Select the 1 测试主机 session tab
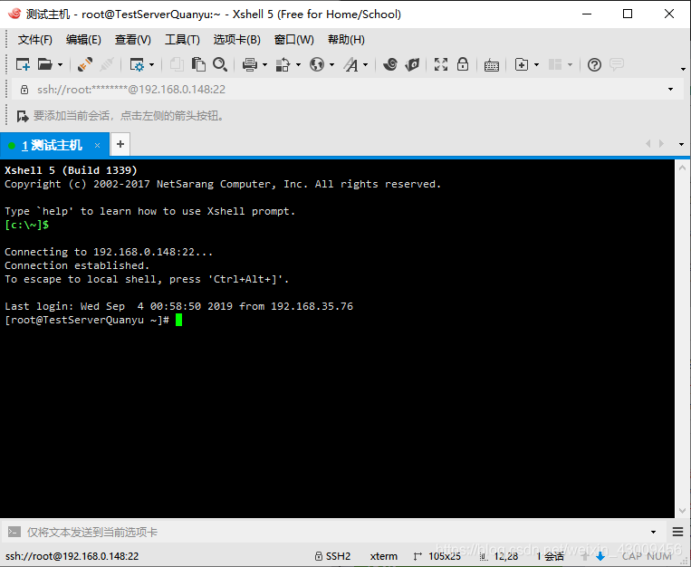Image resolution: width=691 pixels, height=567 pixels. (x=54, y=145)
